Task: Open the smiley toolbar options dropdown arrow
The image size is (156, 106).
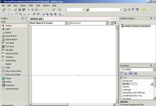Action: [147, 10]
